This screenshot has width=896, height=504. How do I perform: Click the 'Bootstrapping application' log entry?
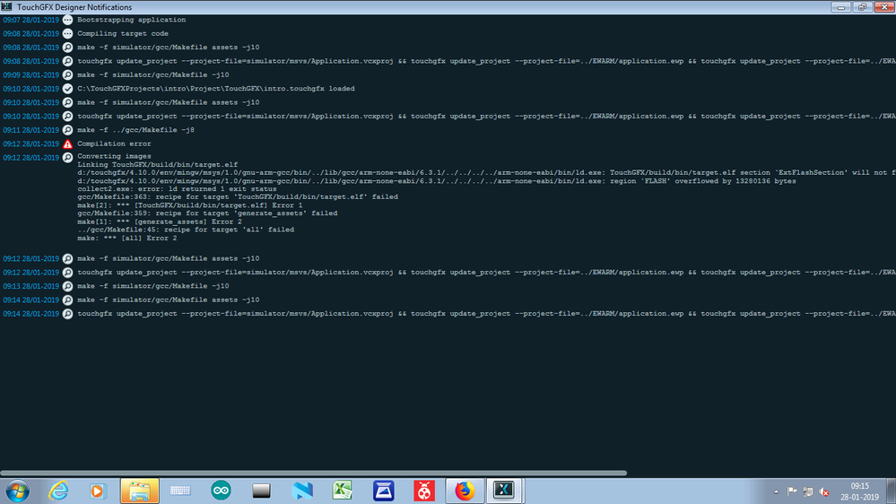pos(132,20)
